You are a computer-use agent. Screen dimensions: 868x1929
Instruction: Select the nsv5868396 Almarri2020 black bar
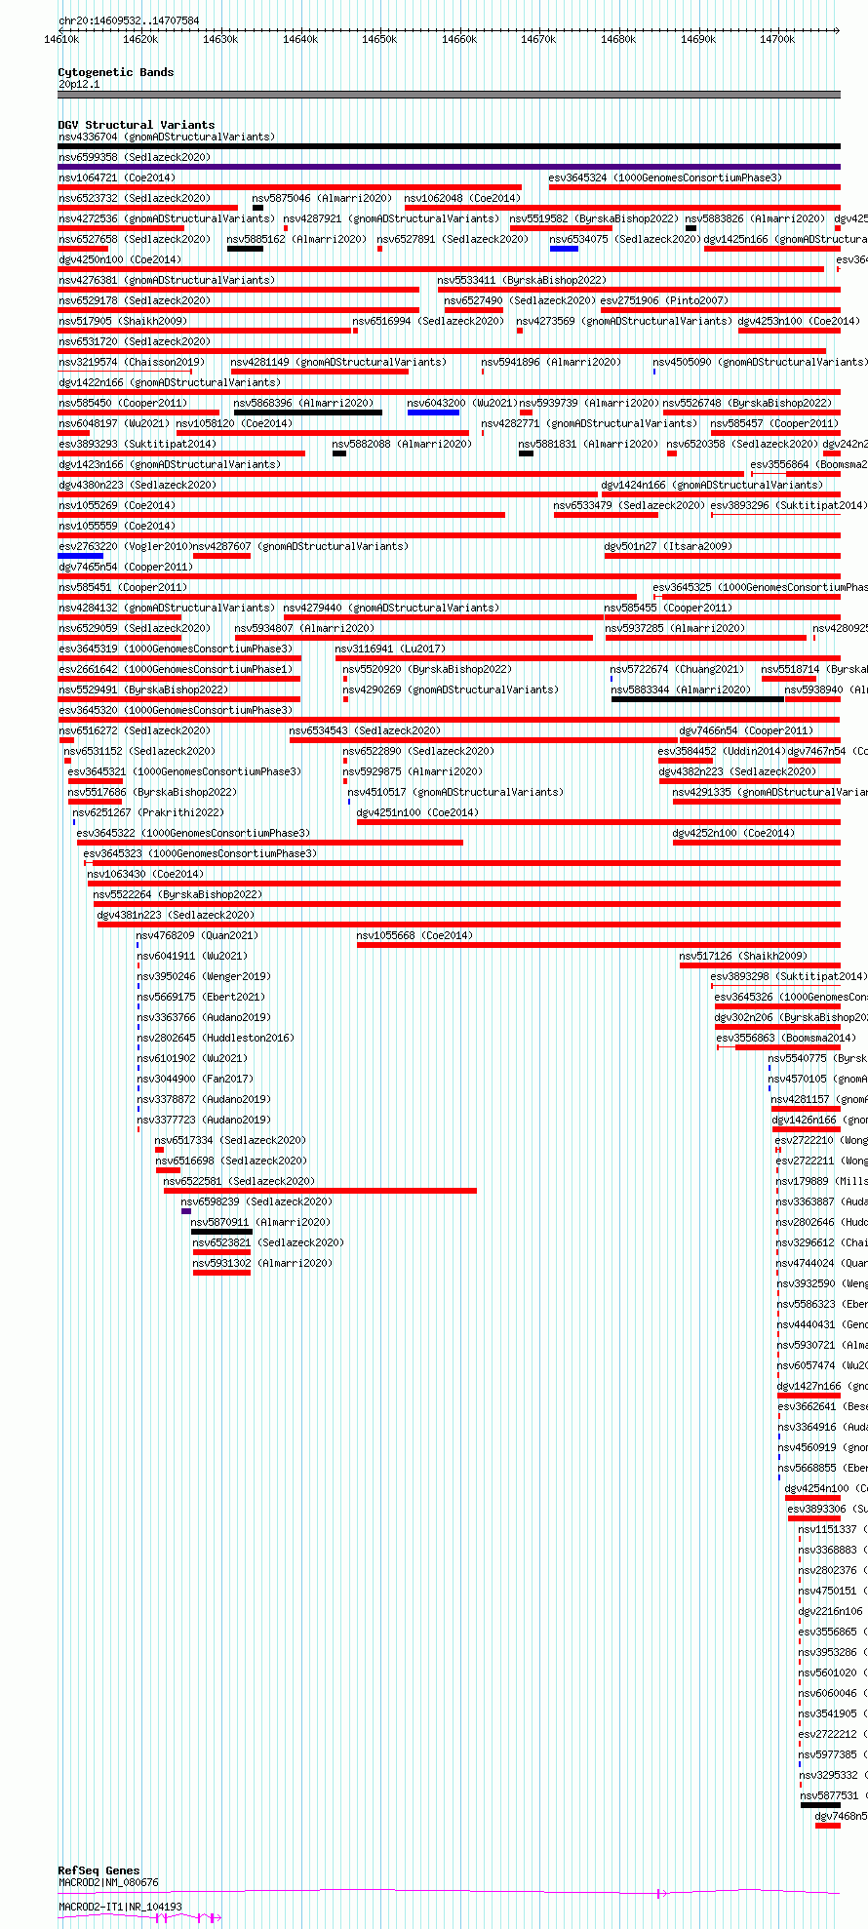click(308, 413)
